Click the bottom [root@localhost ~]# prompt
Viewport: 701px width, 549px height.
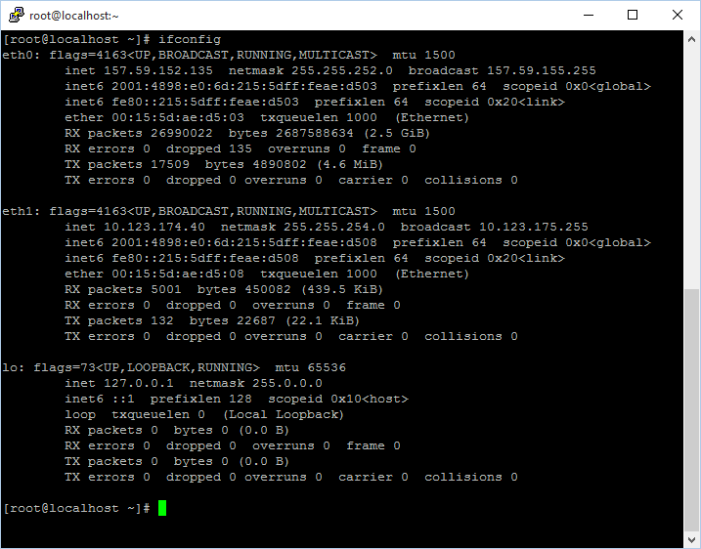coord(76,508)
